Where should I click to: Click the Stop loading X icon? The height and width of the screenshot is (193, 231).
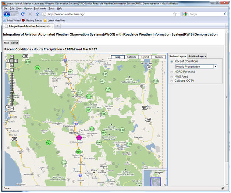tap(30, 14)
